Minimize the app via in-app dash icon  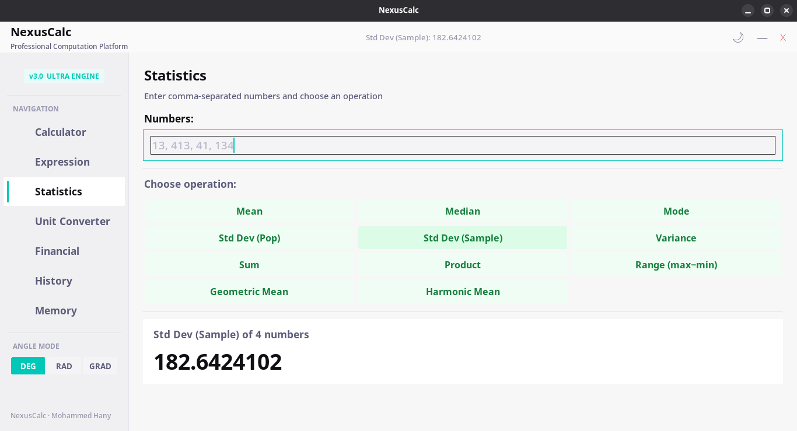(x=762, y=37)
